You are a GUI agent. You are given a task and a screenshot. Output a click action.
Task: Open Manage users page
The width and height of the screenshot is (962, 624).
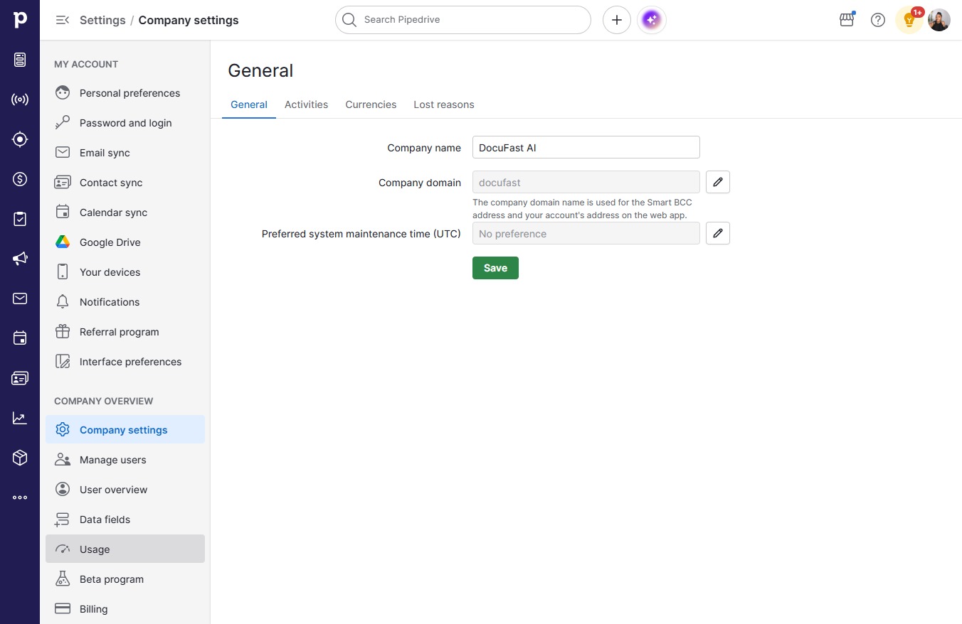(x=125, y=460)
